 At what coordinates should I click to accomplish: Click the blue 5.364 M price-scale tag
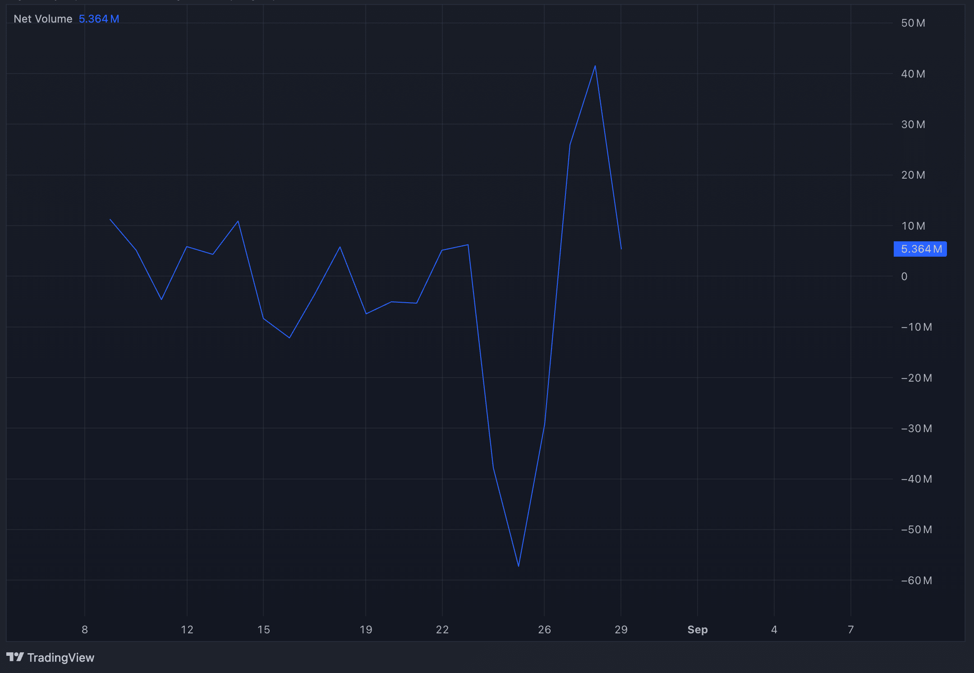920,249
